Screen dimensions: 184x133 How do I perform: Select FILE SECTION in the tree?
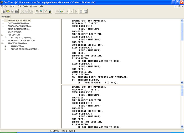(x=14, y=35)
